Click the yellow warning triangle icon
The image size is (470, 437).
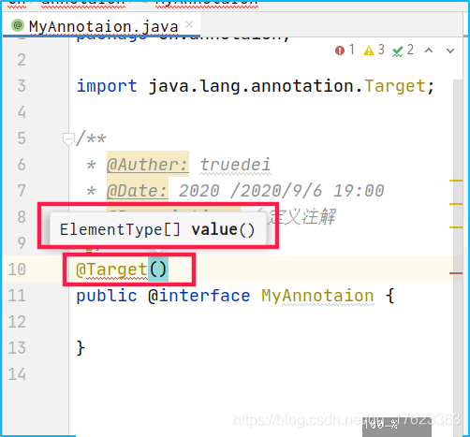(x=369, y=51)
